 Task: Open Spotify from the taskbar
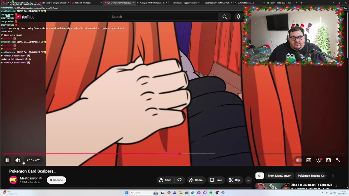pyautogui.click(x=211, y=193)
